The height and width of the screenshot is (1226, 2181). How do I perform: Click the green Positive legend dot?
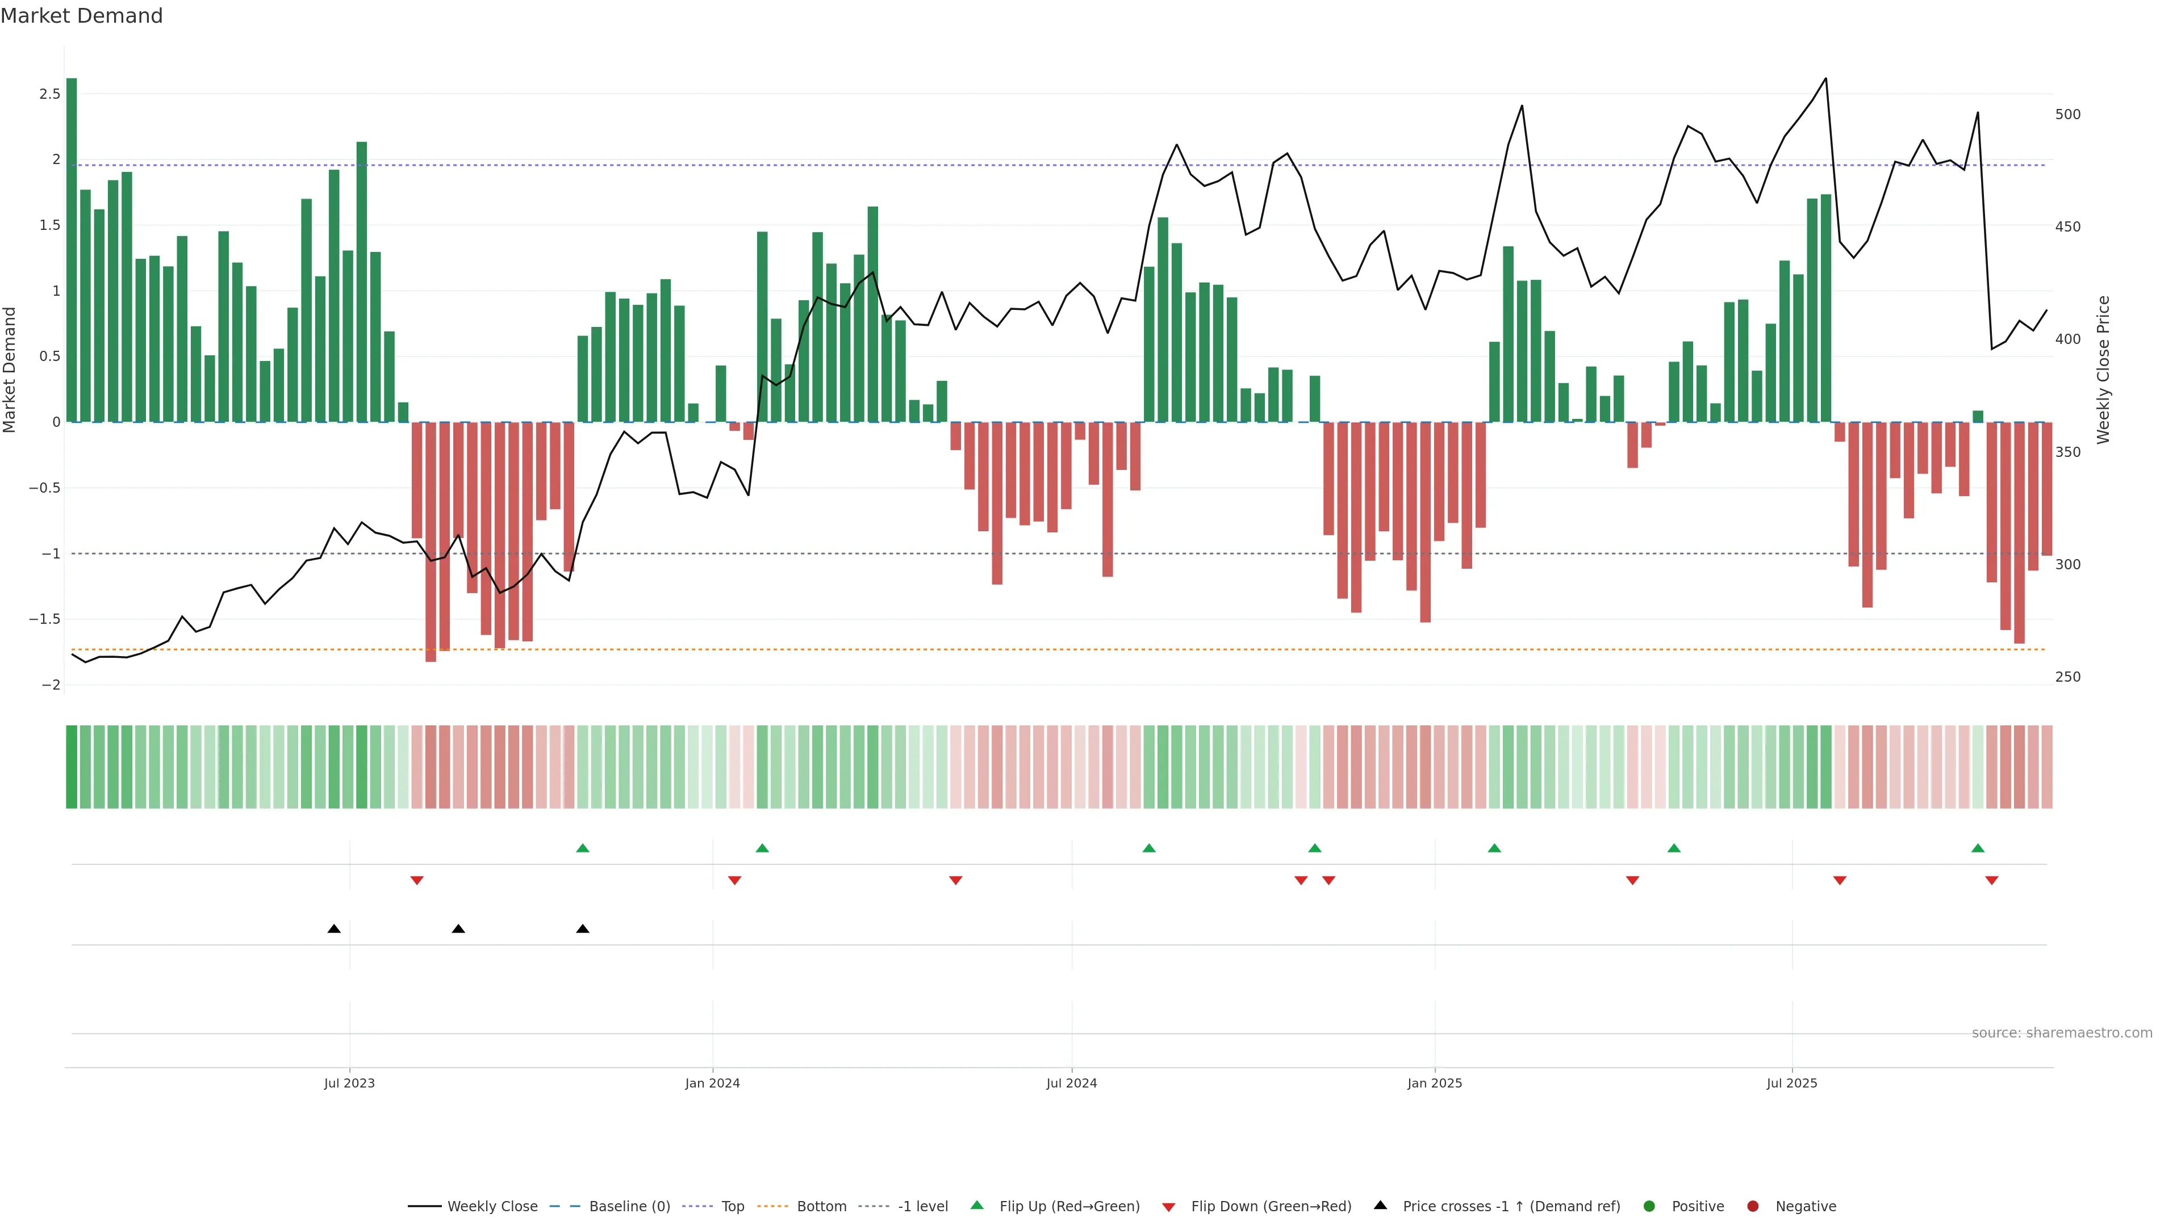coord(1648,1207)
